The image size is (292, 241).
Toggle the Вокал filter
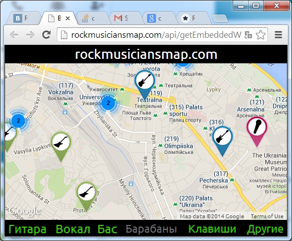pos(73,229)
